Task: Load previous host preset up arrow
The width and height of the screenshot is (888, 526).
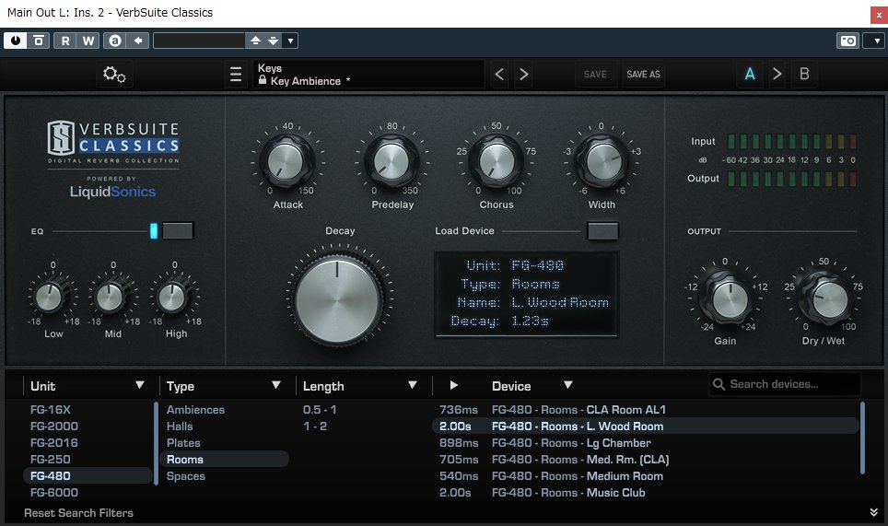Action: click(x=255, y=41)
